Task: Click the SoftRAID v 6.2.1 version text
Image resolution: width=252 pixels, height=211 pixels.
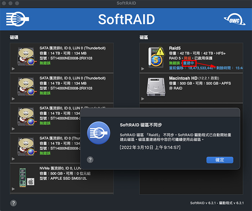Action: [x=203, y=203]
